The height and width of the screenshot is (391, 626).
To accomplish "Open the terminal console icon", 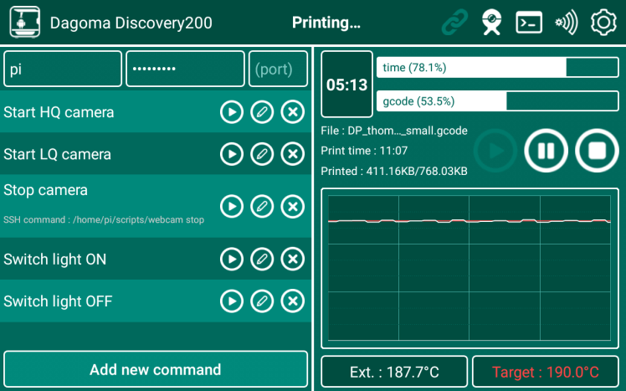I will [x=529, y=23].
